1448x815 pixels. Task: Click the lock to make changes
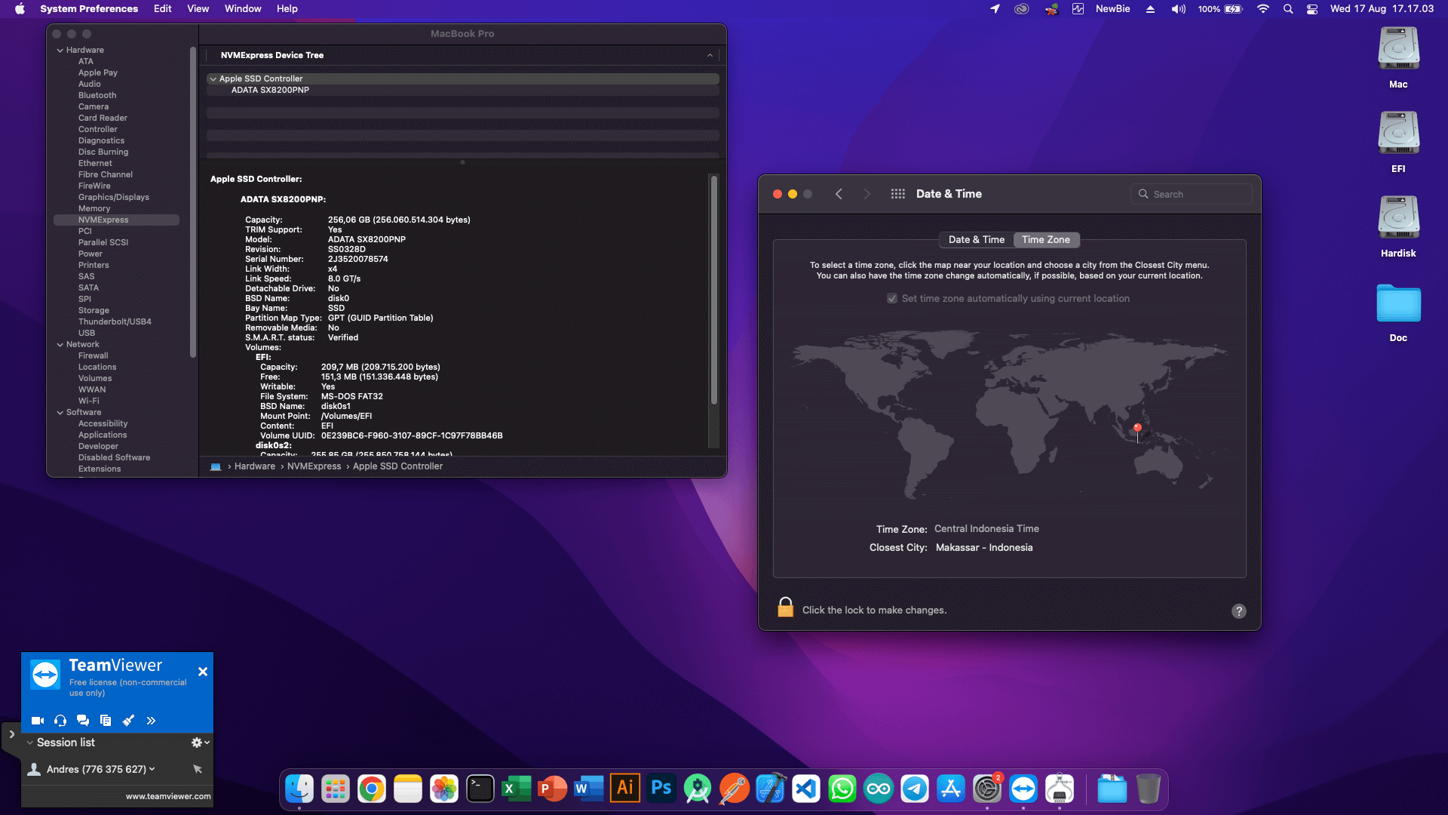(x=786, y=607)
